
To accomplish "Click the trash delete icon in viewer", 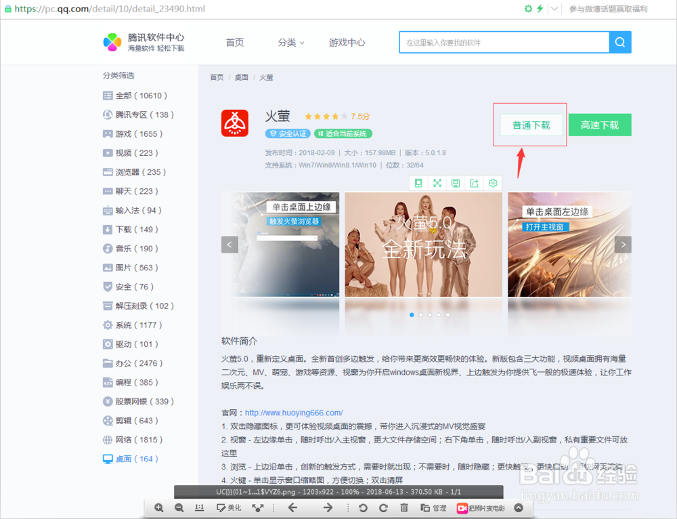I will tap(404, 507).
